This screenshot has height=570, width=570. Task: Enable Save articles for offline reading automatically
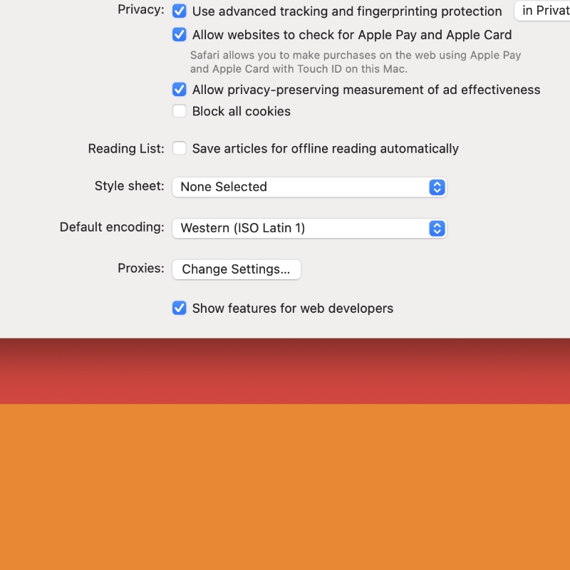click(180, 148)
